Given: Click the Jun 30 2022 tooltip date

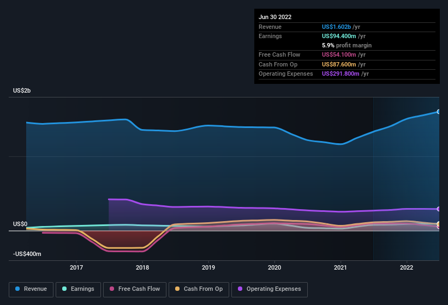Looking at the screenshot, I should click(275, 17).
